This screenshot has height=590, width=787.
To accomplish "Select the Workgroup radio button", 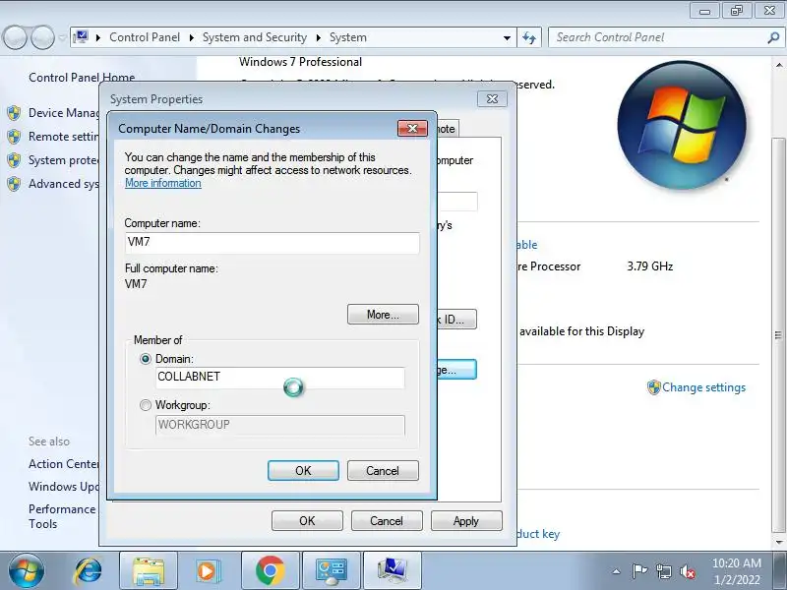I will tap(146, 405).
